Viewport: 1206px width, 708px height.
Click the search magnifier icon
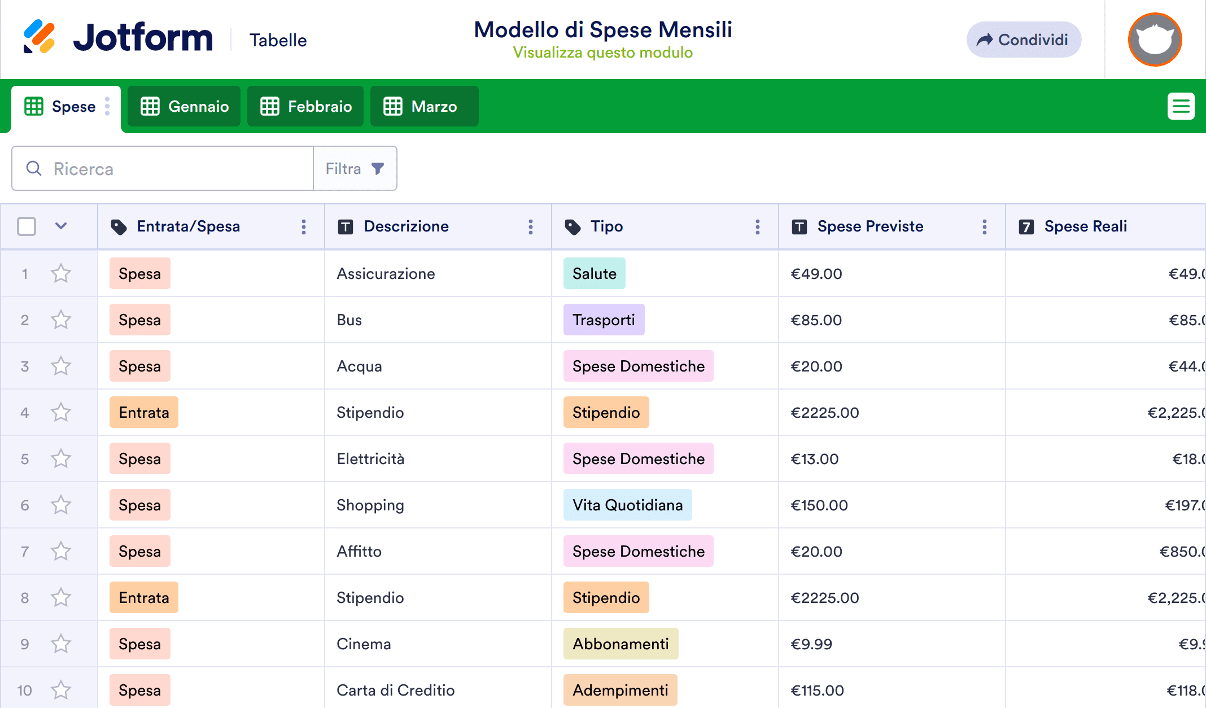tap(34, 168)
